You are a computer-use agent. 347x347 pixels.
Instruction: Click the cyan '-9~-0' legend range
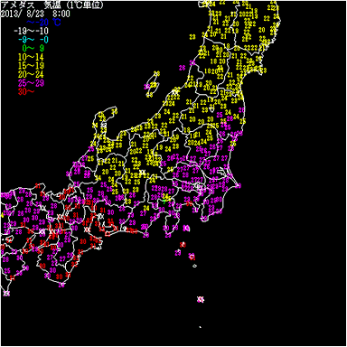(33, 40)
